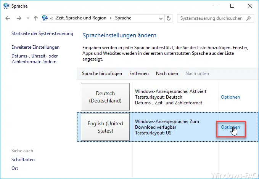The height and width of the screenshot is (179, 259).
Task: Go up one level arrow
Action: [x=36, y=18]
